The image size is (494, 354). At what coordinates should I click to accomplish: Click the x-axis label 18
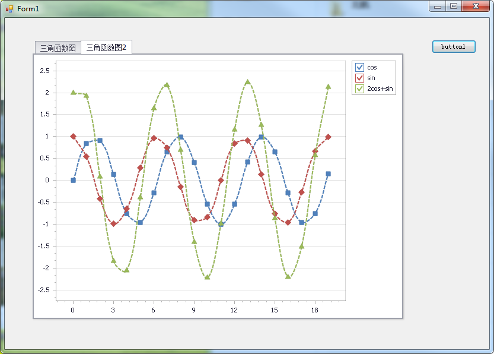point(315,310)
